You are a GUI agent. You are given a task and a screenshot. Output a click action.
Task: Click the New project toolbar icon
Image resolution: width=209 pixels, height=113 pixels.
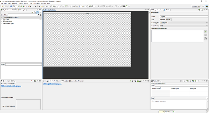coord(2,6)
